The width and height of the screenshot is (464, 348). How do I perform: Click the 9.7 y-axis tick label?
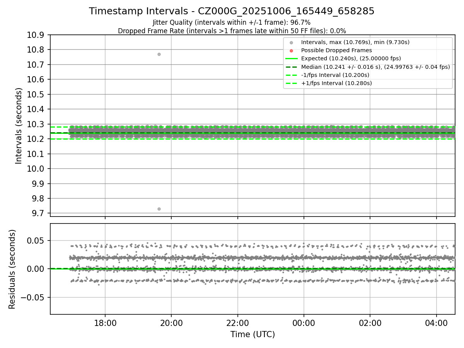click(x=39, y=213)
